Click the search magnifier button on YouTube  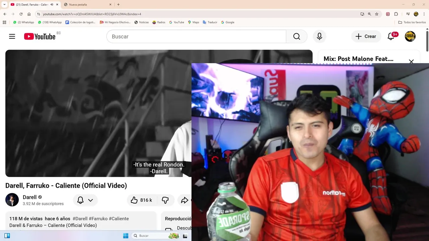297,36
